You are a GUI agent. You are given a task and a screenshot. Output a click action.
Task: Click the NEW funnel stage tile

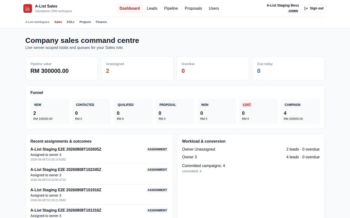click(x=50, y=112)
